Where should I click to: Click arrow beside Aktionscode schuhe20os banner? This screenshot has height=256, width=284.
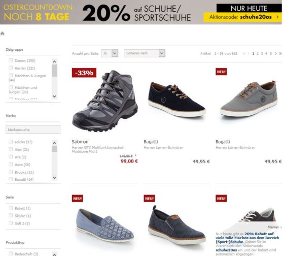coord(277,17)
